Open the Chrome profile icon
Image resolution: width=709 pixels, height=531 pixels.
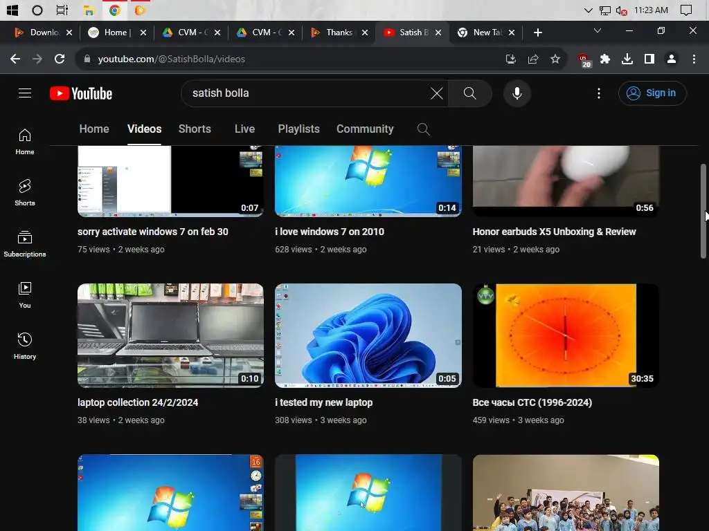672,59
